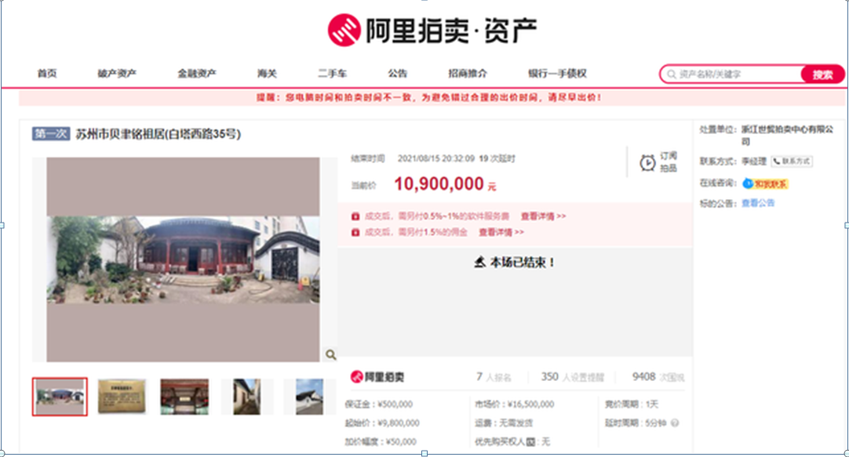Click the 350 人设置提醒 count
Screen dimensions: 849x457
pos(572,377)
